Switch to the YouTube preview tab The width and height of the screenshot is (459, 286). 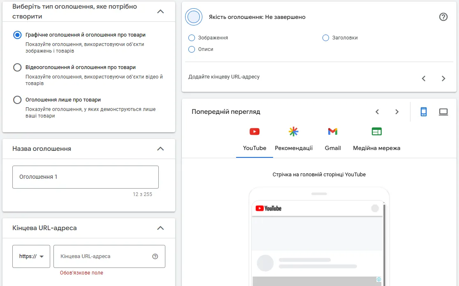click(254, 141)
